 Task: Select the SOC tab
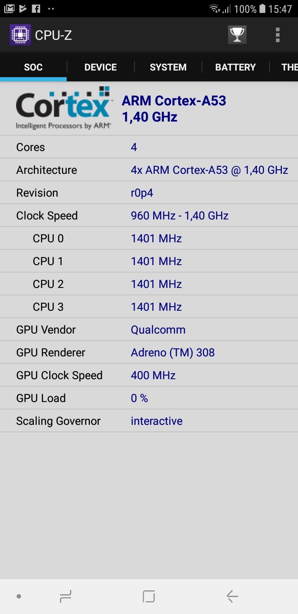pyautogui.click(x=33, y=67)
